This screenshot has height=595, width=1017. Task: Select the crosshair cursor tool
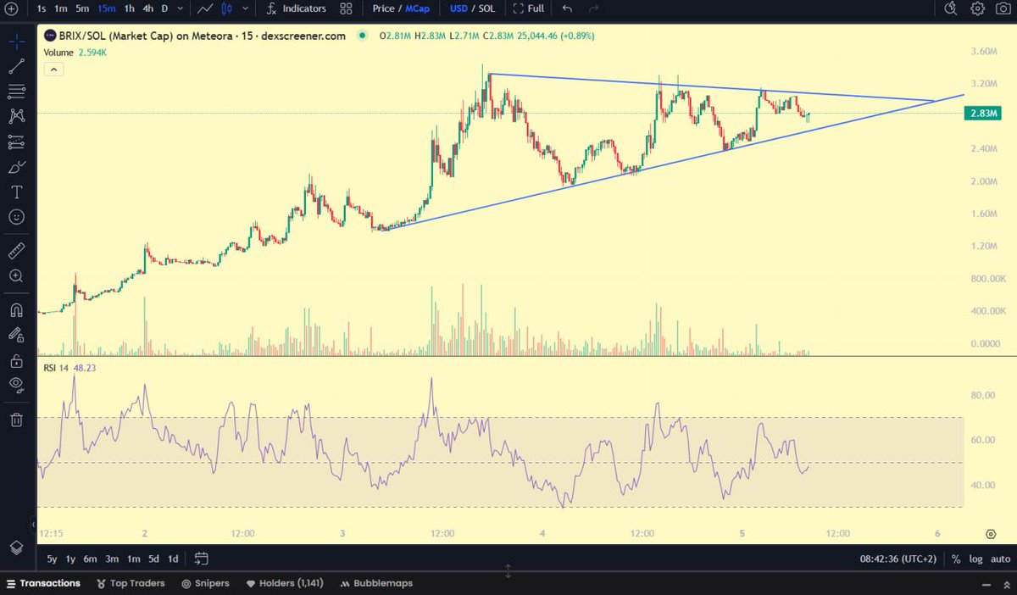[16, 40]
